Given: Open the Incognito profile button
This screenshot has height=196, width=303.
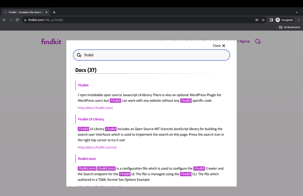Looking at the screenshot, I should [x=285, y=20].
